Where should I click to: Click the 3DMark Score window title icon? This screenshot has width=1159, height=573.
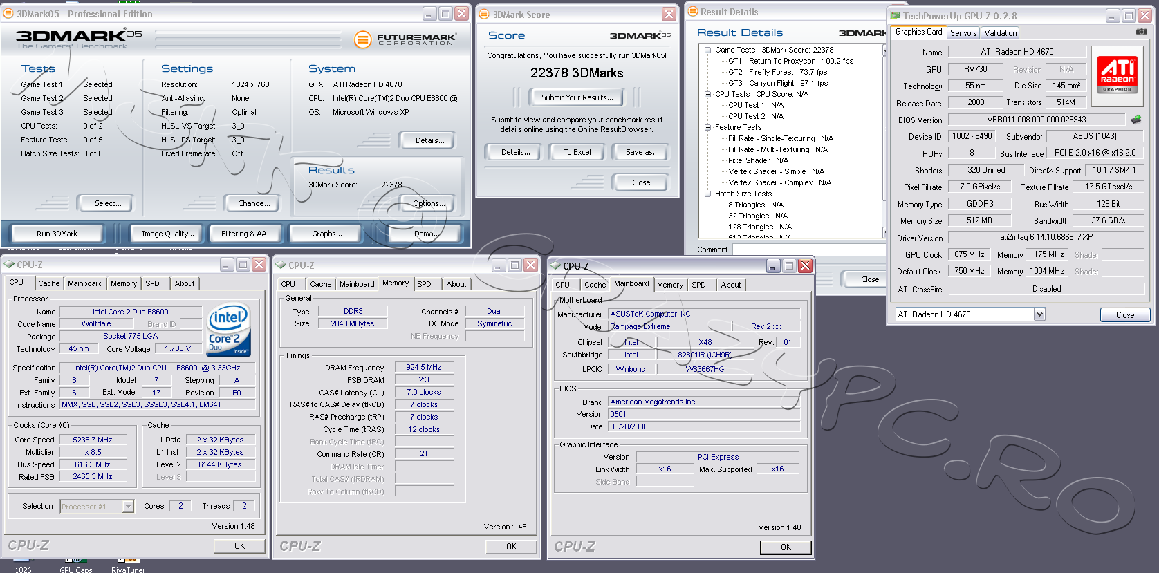(x=484, y=15)
